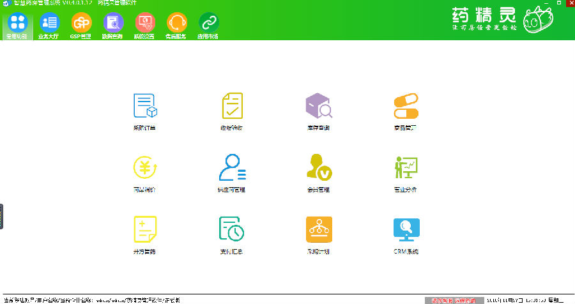Screen dimensions: 575x304
Task: Open 供应商管理 supplier management icon
Action: click(231, 167)
